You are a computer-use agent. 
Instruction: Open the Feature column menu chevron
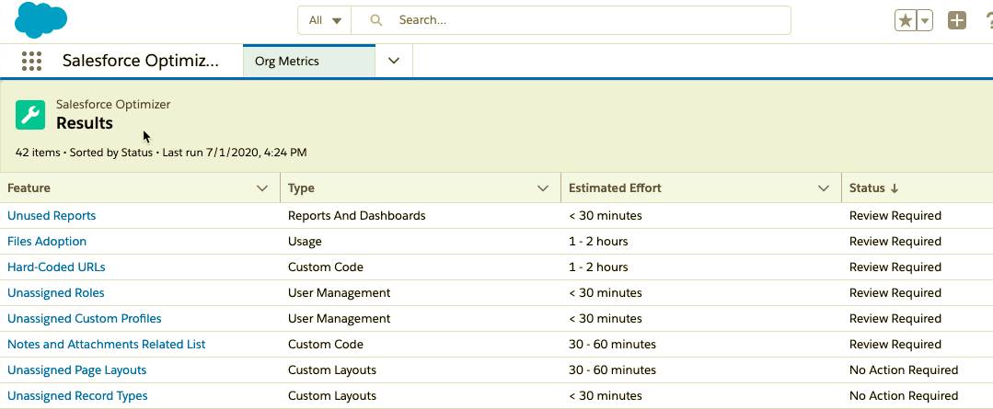coord(262,188)
